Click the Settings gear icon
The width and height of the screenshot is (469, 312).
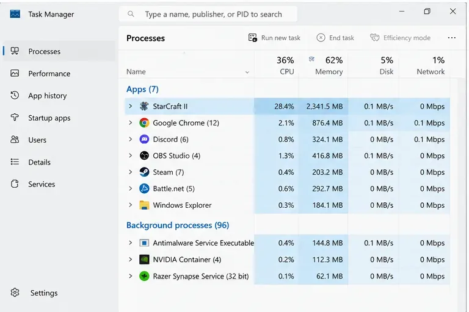(x=15, y=292)
